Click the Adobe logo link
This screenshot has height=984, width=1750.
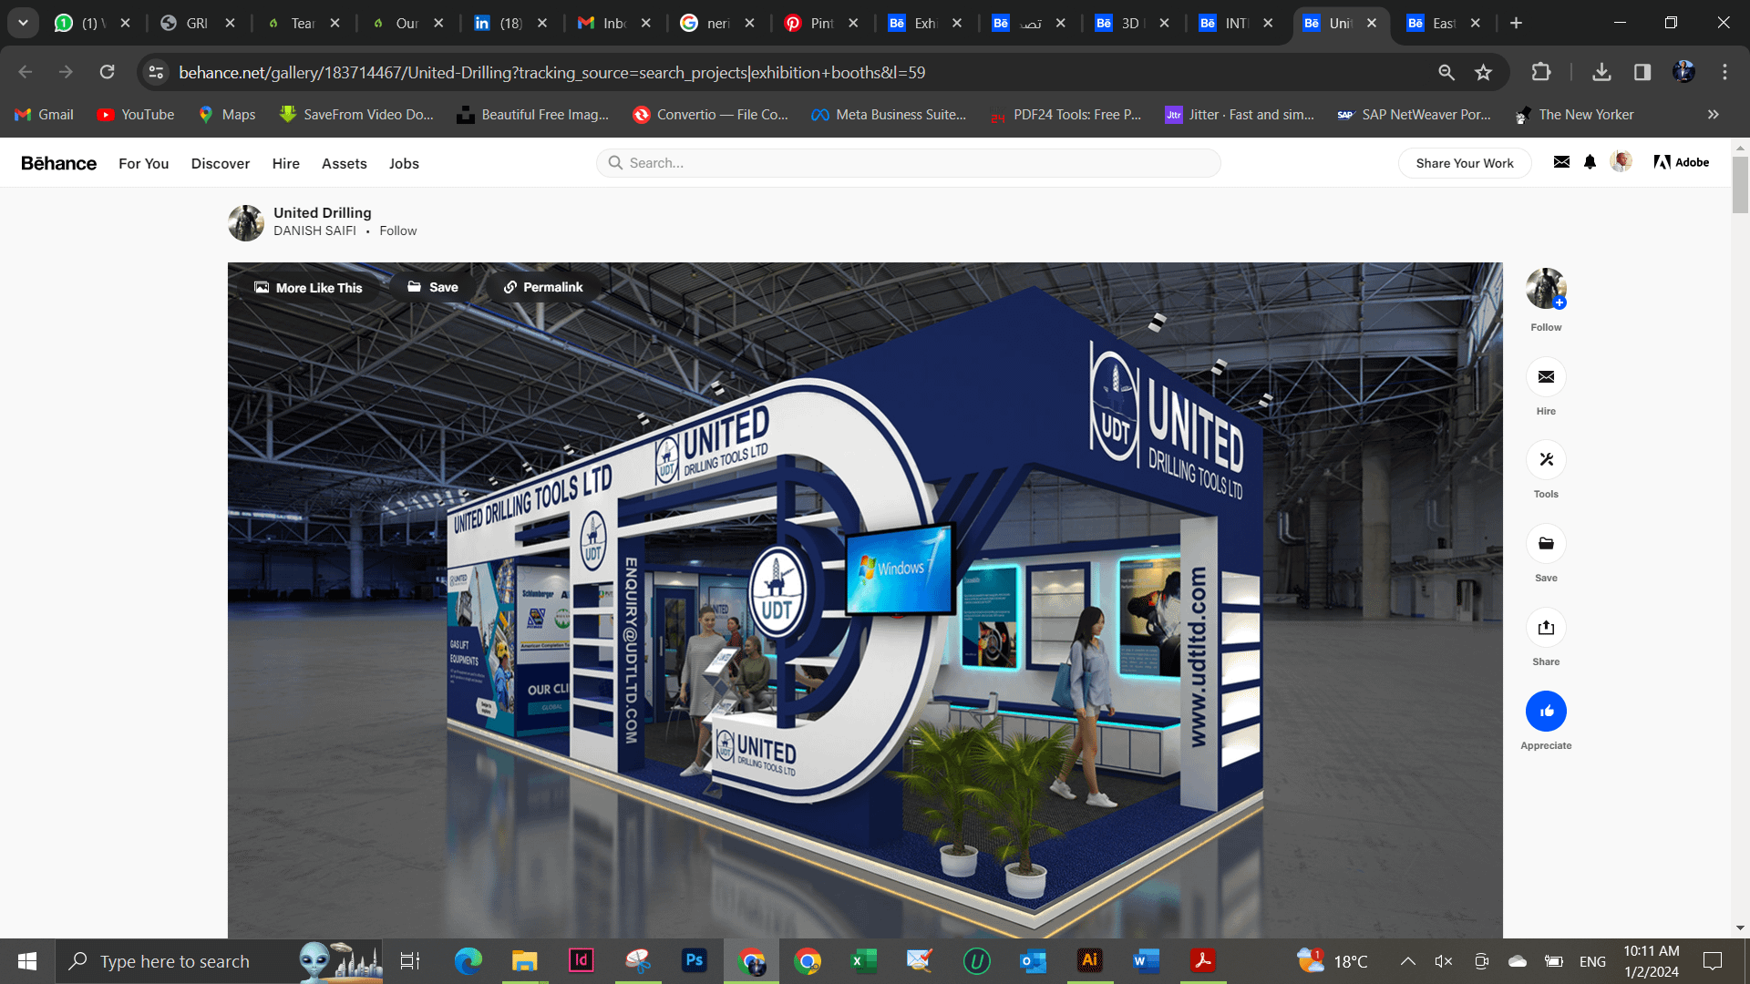1681,162
